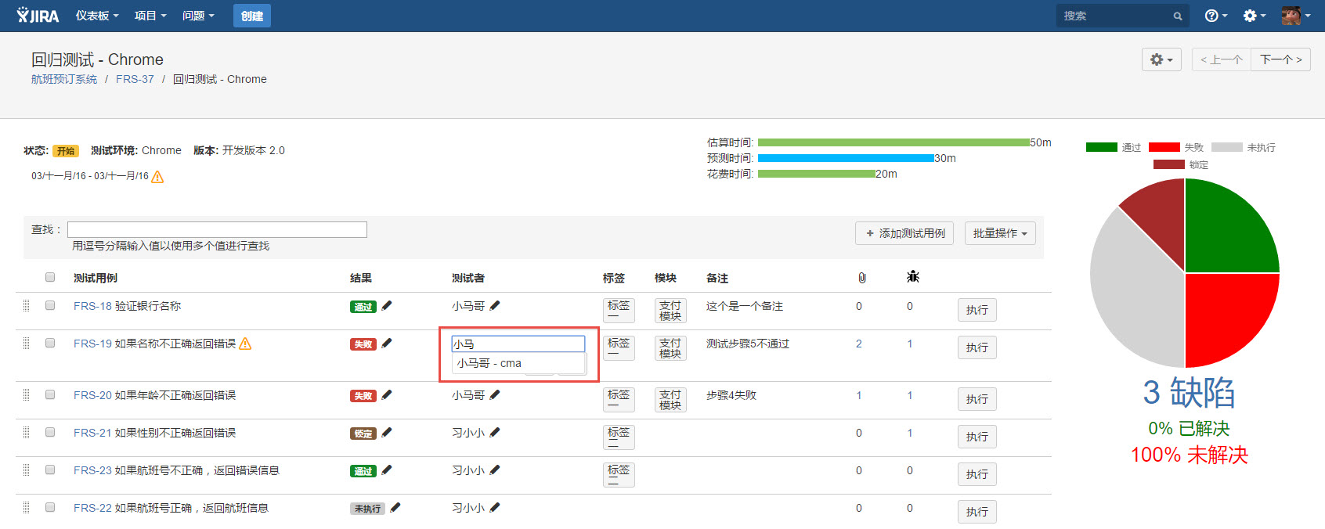Click the 估算时间 green progress bar
The width and height of the screenshot is (1325, 529).
click(x=894, y=142)
